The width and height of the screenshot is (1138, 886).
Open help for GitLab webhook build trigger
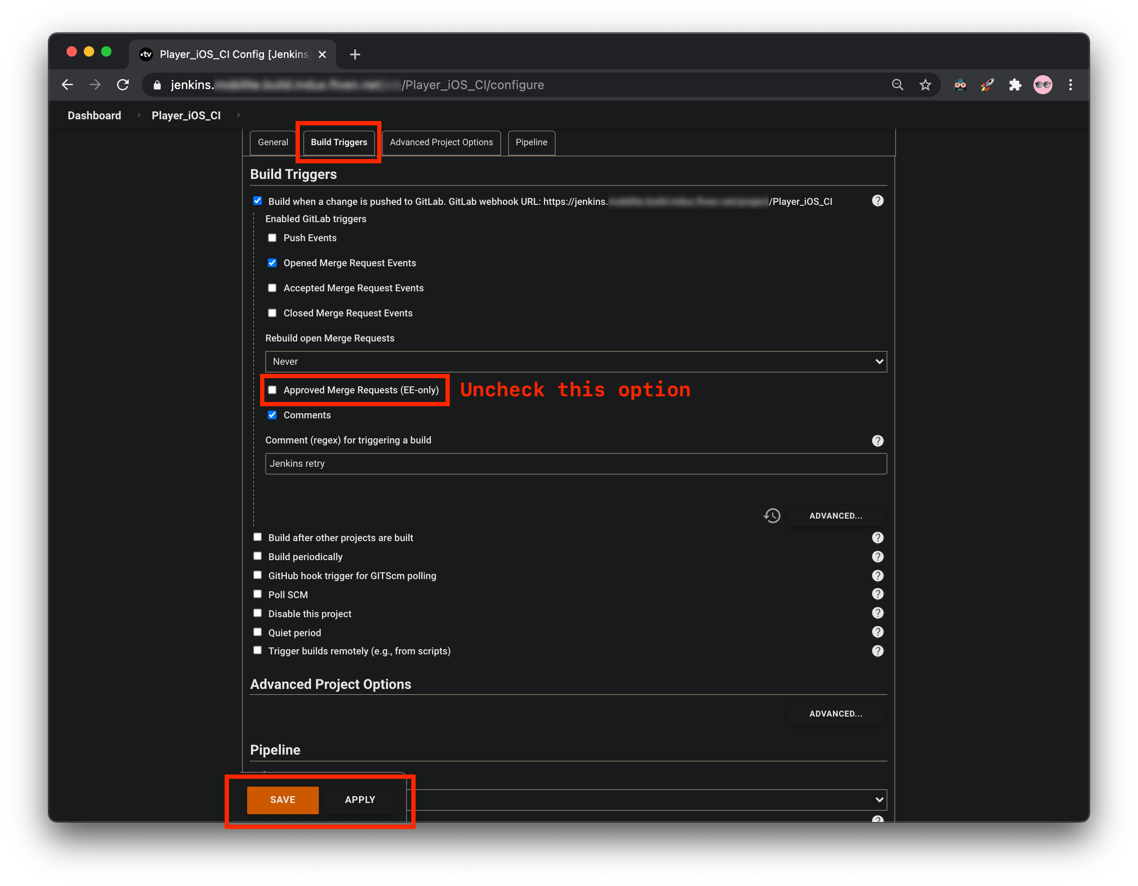[x=877, y=201]
